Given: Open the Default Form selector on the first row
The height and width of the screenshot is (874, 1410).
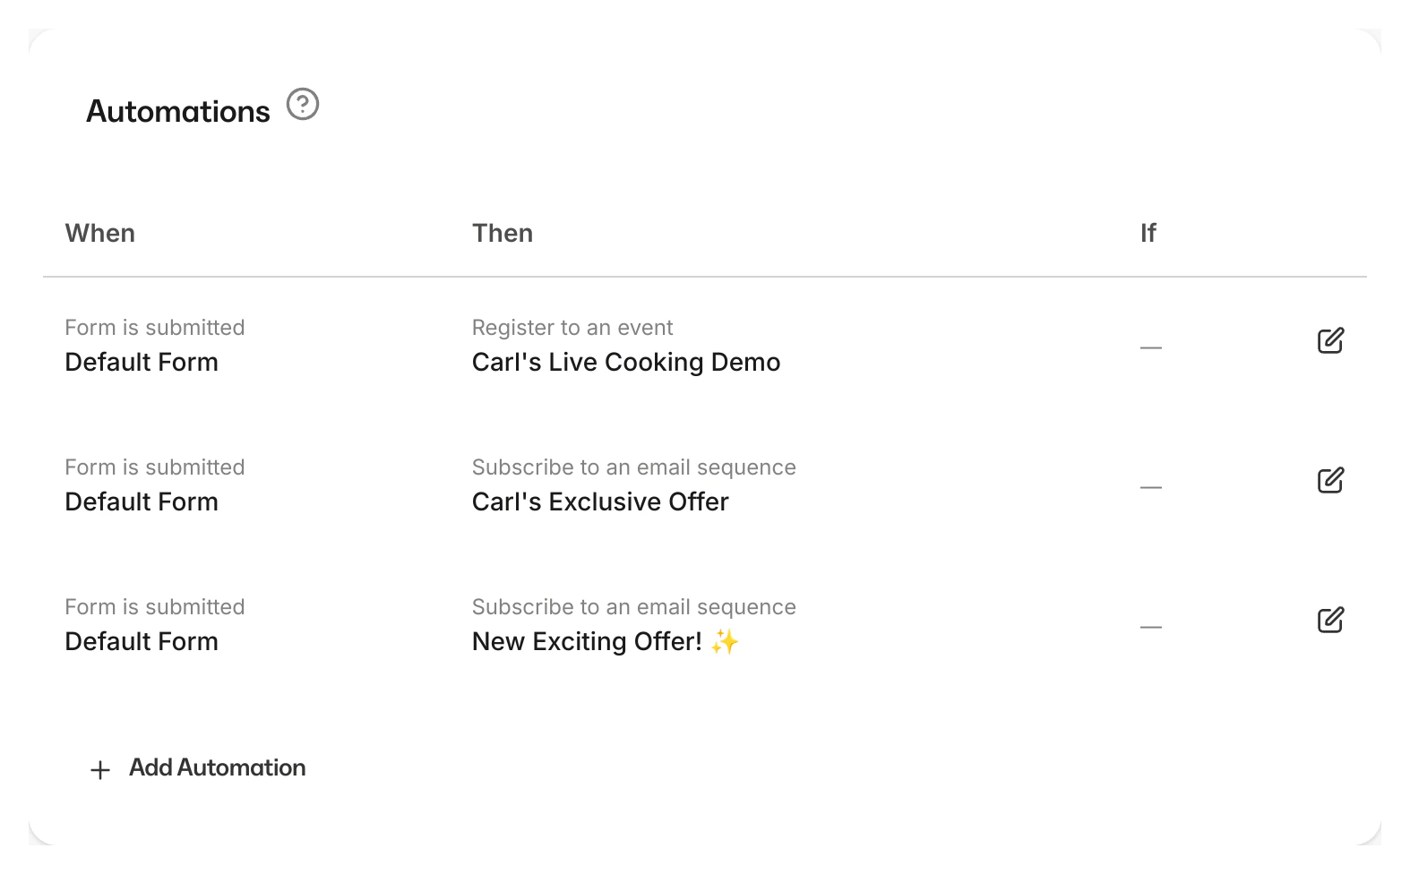Looking at the screenshot, I should (141, 363).
